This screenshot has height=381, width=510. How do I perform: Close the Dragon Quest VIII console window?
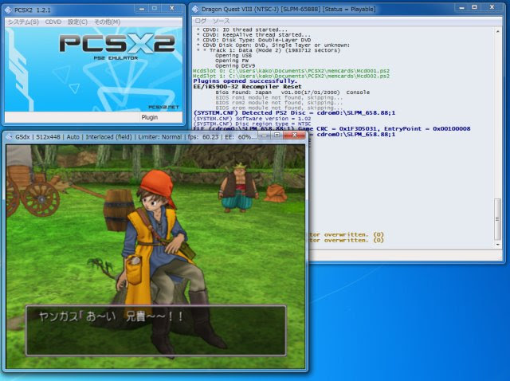pyautogui.click(x=492, y=7)
